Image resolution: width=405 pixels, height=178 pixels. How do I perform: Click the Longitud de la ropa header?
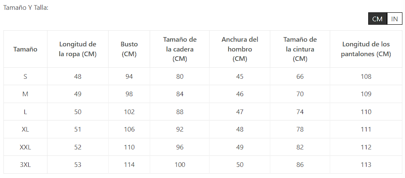coord(77,49)
